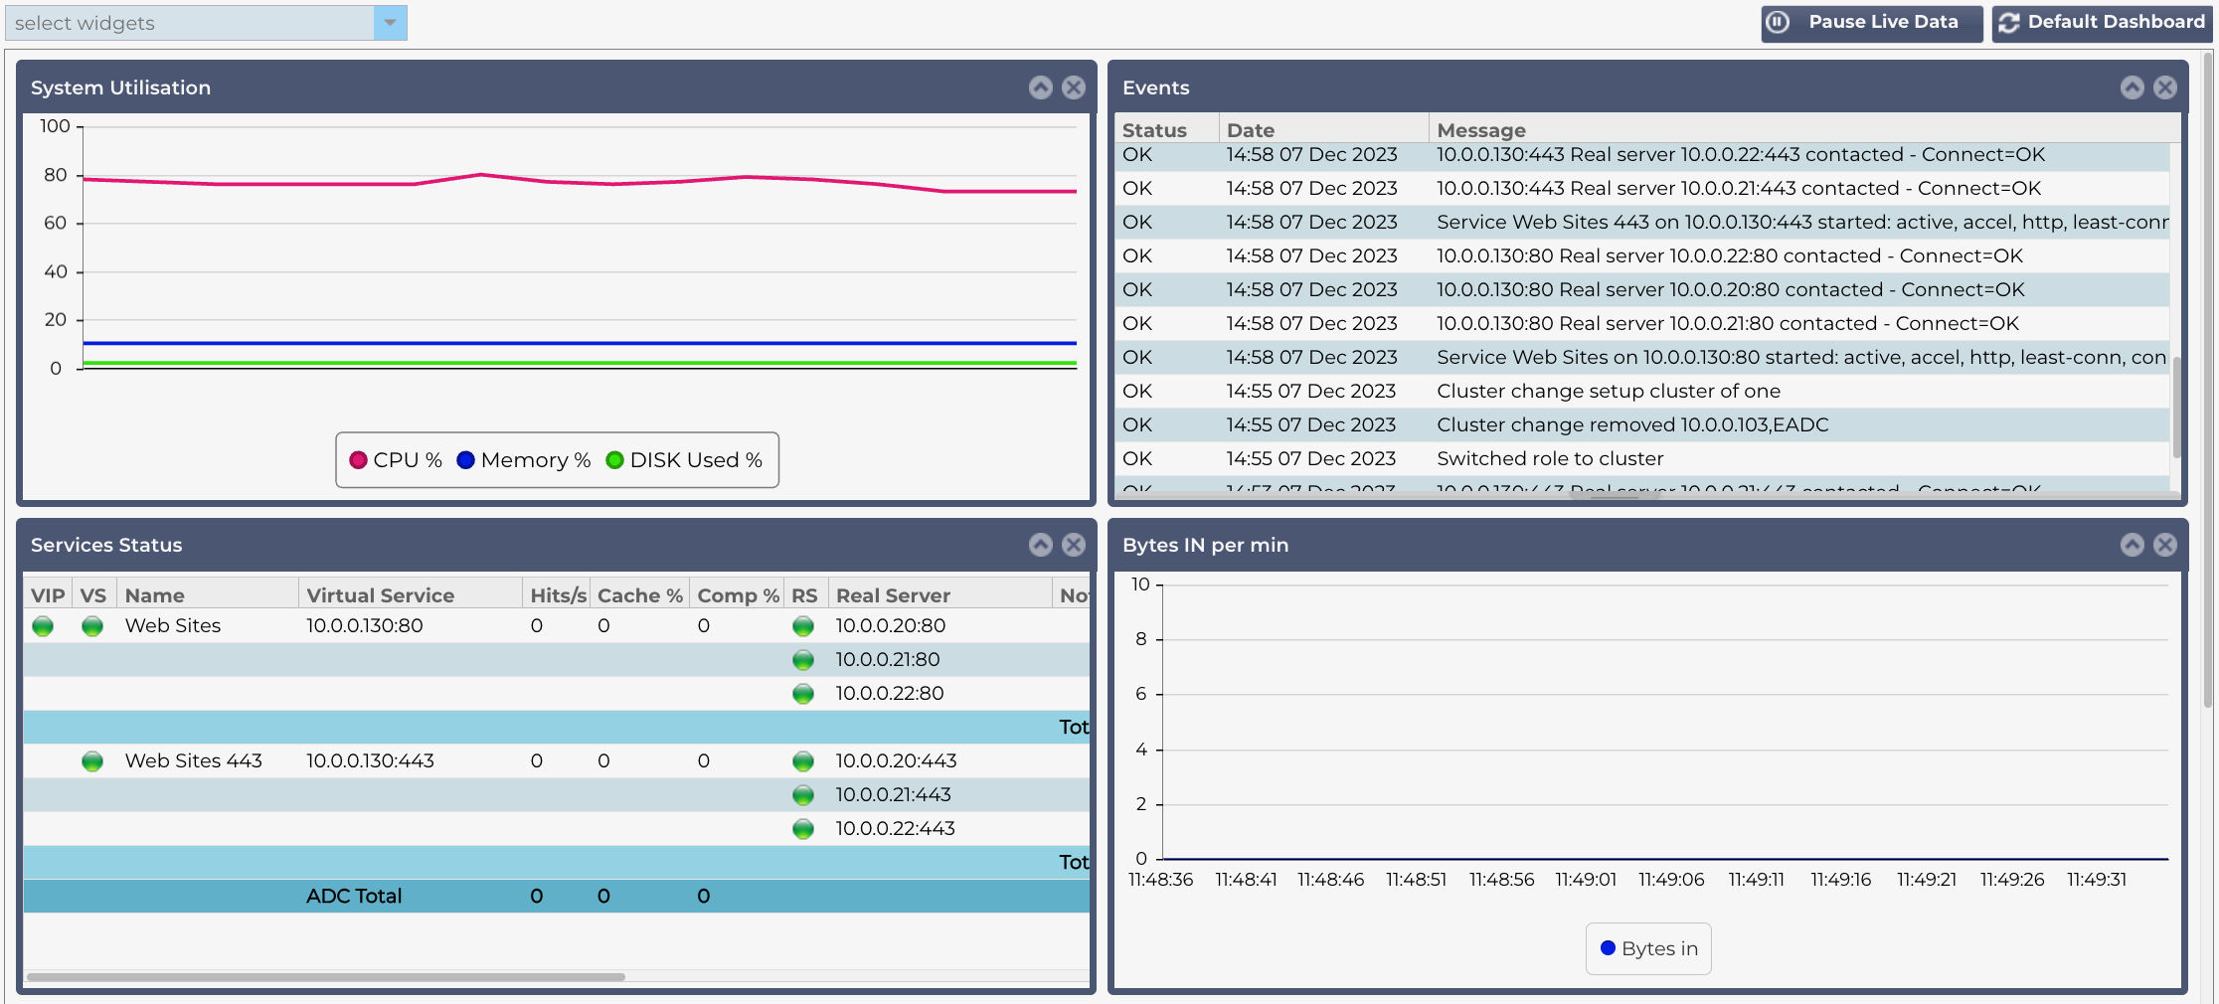Click the horizontal scrollbar in Services Status
The image size is (2219, 1004).
[x=328, y=974]
